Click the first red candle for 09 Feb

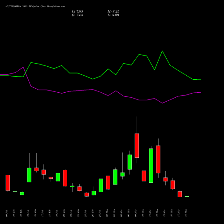[8, 183]
